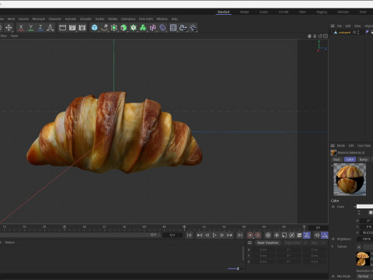Open the Mix Mode Normal dropdown
This screenshot has width=373, height=280.
[x=364, y=276]
